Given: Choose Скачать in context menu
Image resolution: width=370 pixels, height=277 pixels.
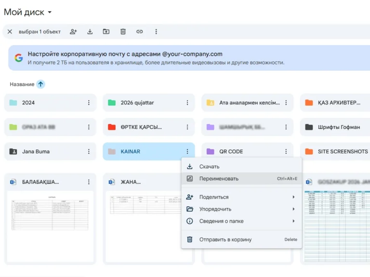Looking at the screenshot, I should tap(242, 166).
